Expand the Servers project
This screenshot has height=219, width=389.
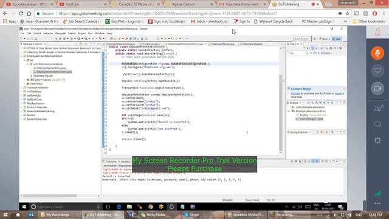click(22, 115)
